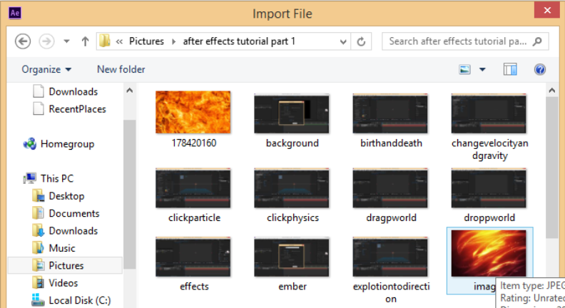Click the 'dragpworld' file name label
This screenshot has height=308, width=565.
391,217
